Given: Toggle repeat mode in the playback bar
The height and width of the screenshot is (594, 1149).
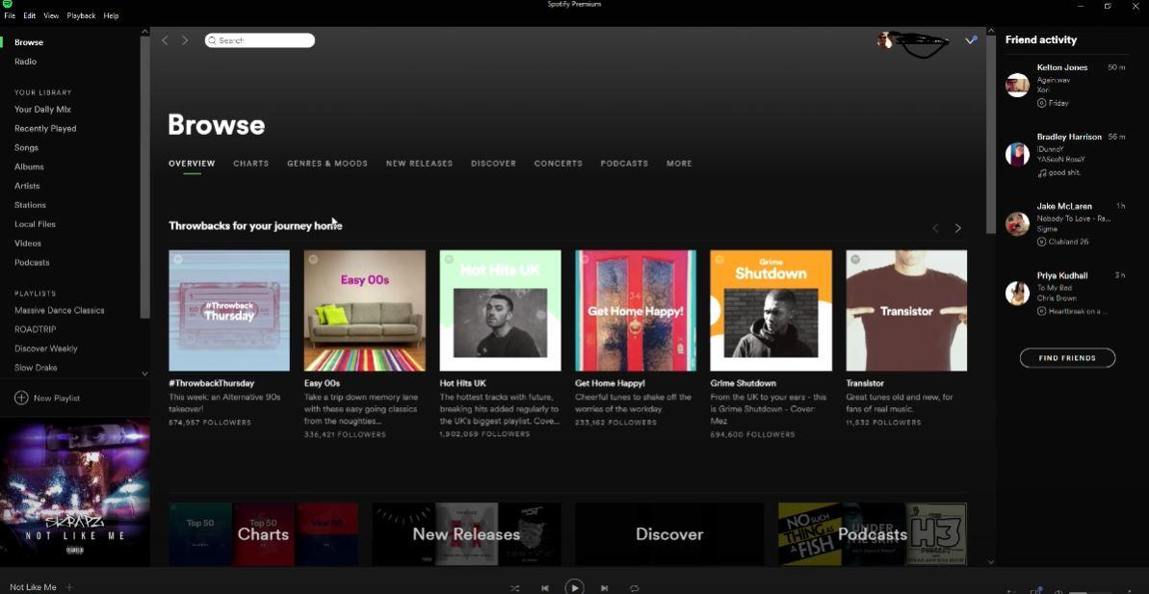Looking at the screenshot, I should 635,587.
